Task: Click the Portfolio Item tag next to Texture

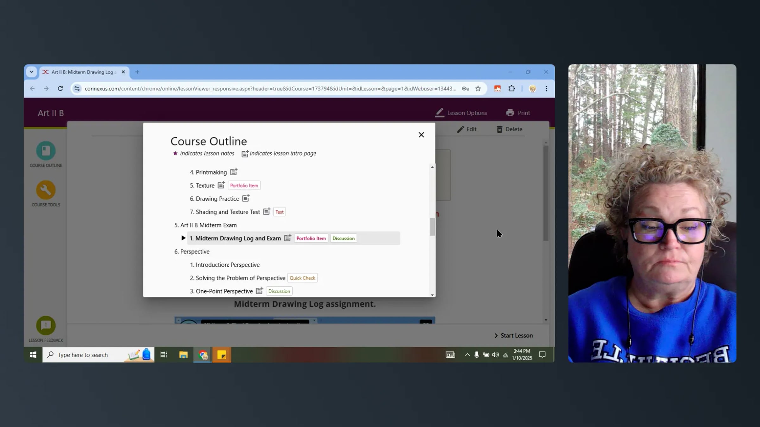Action: (x=244, y=186)
